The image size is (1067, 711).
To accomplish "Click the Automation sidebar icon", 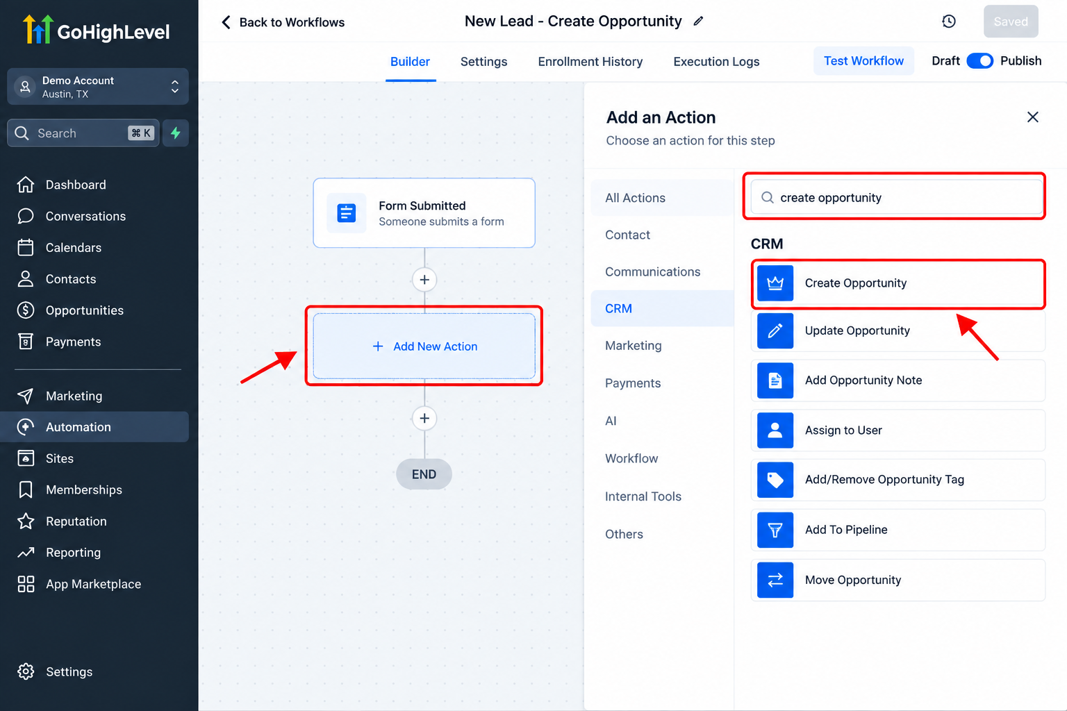I will pos(26,427).
